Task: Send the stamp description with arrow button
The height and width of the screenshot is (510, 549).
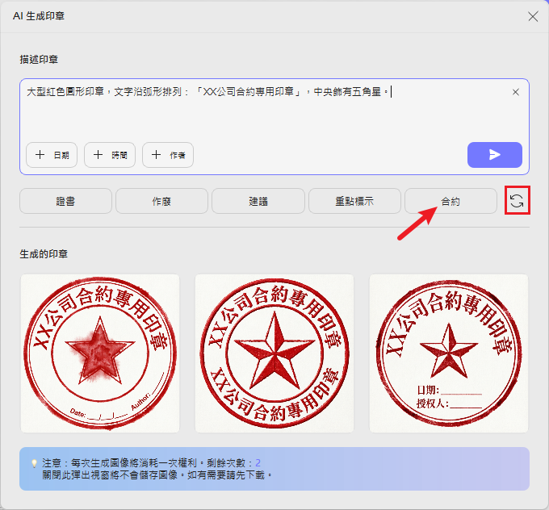Action: tap(494, 155)
